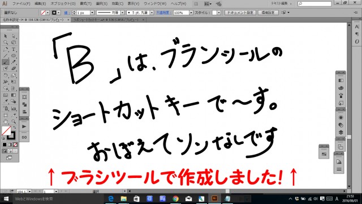The height and width of the screenshot is (204, 362).
Task: Click the 環境設定 button
Action: tap(268, 12)
